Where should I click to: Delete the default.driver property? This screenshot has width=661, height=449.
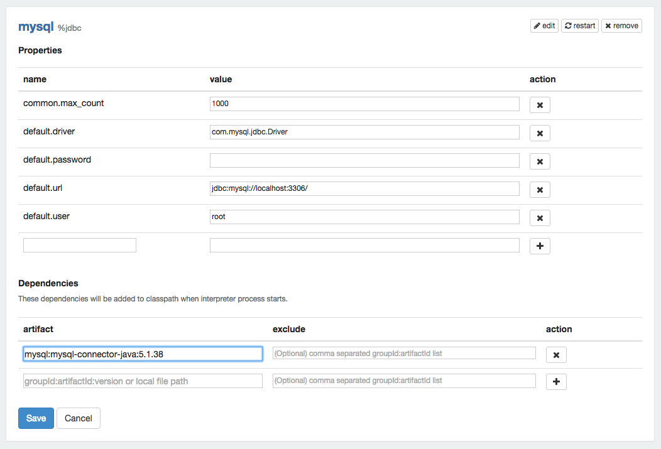(x=540, y=133)
